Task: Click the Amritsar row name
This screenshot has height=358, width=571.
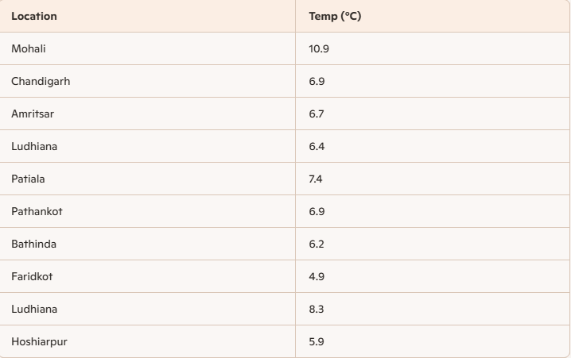Action: pos(33,114)
